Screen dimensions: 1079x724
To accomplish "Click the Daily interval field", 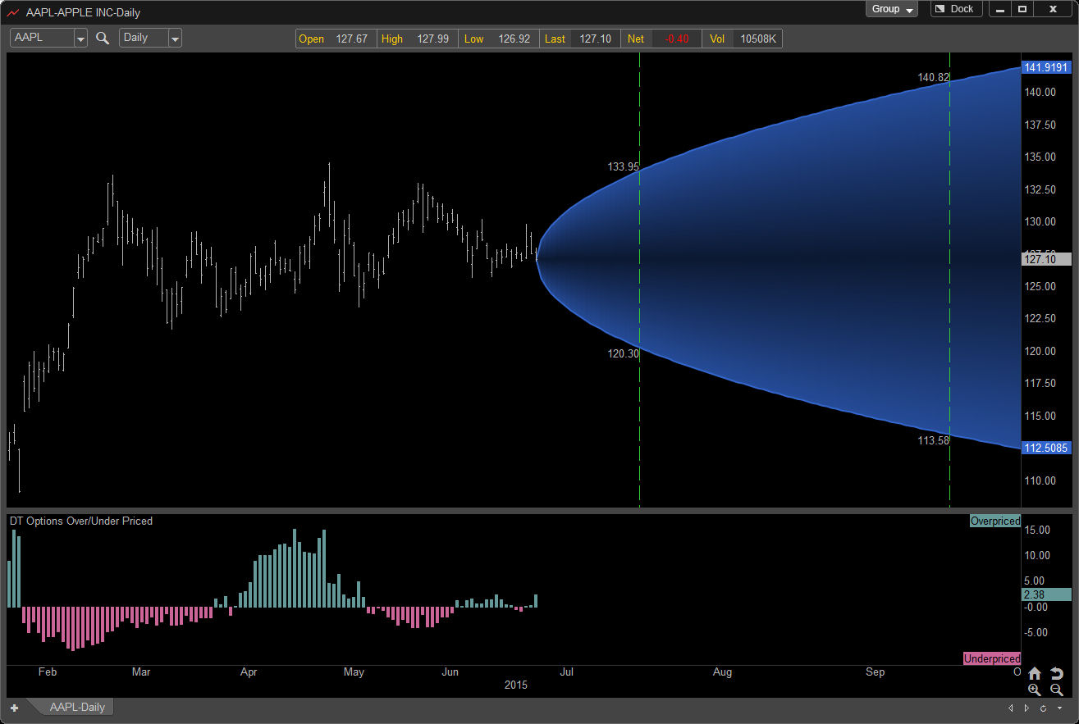I will click(x=144, y=38).
